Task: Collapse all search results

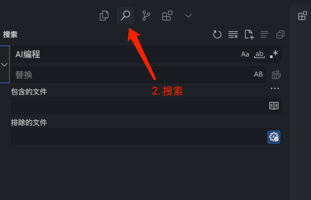Action: 280,34
